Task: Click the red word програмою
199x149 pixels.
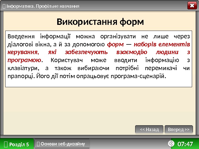Action: coord(24,60)
